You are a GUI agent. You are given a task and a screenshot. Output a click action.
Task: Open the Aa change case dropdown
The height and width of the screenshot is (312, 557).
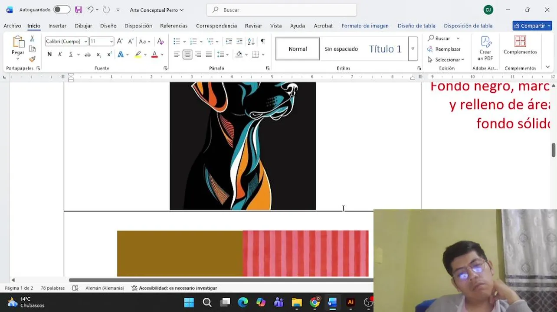[144, 42]
